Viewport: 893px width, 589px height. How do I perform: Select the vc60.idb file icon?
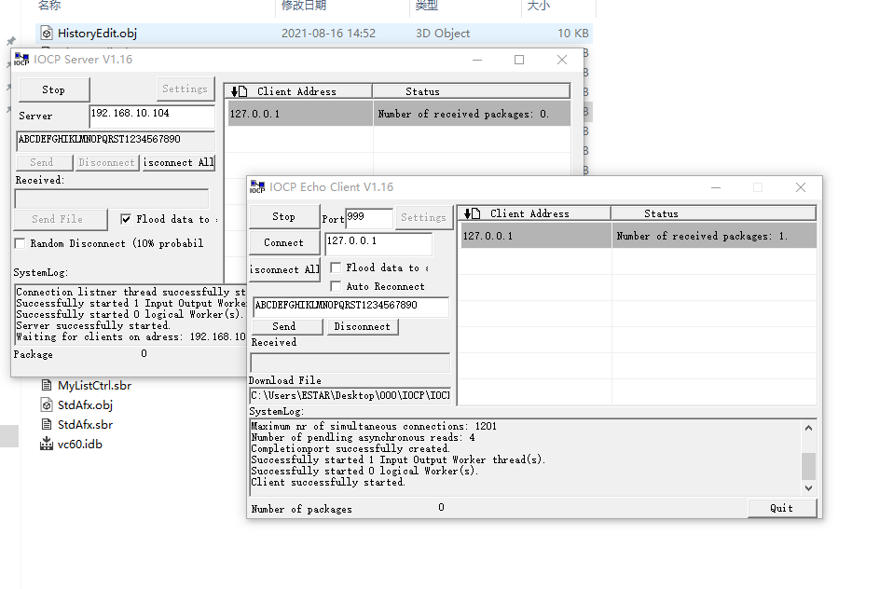pos(47,444)
